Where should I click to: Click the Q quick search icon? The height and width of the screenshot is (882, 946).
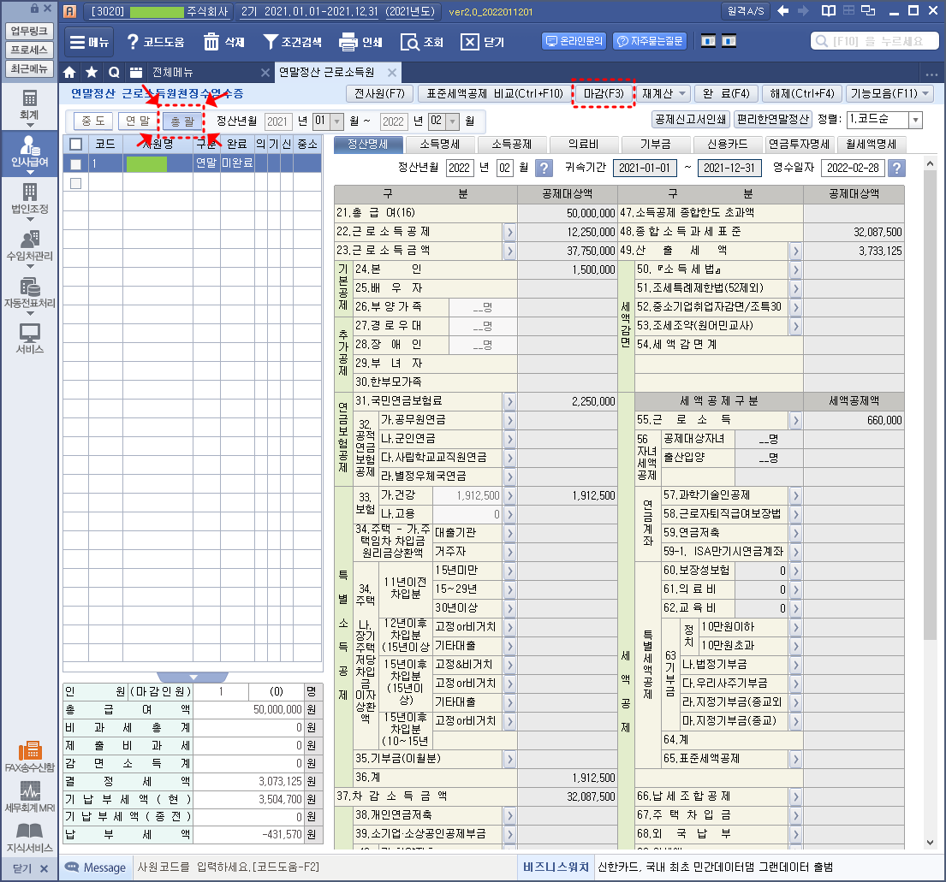click(x=114, y=73)
